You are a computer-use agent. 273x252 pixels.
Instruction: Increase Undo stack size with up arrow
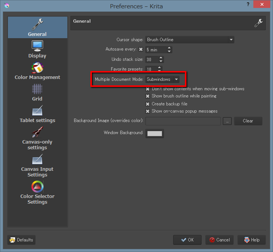161,57
